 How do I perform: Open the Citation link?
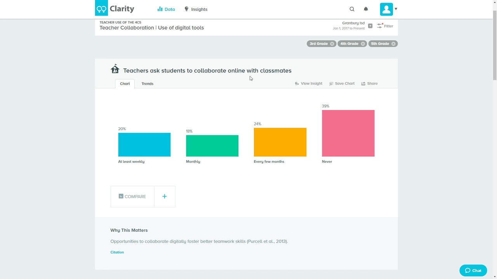(x=117, y=252)
